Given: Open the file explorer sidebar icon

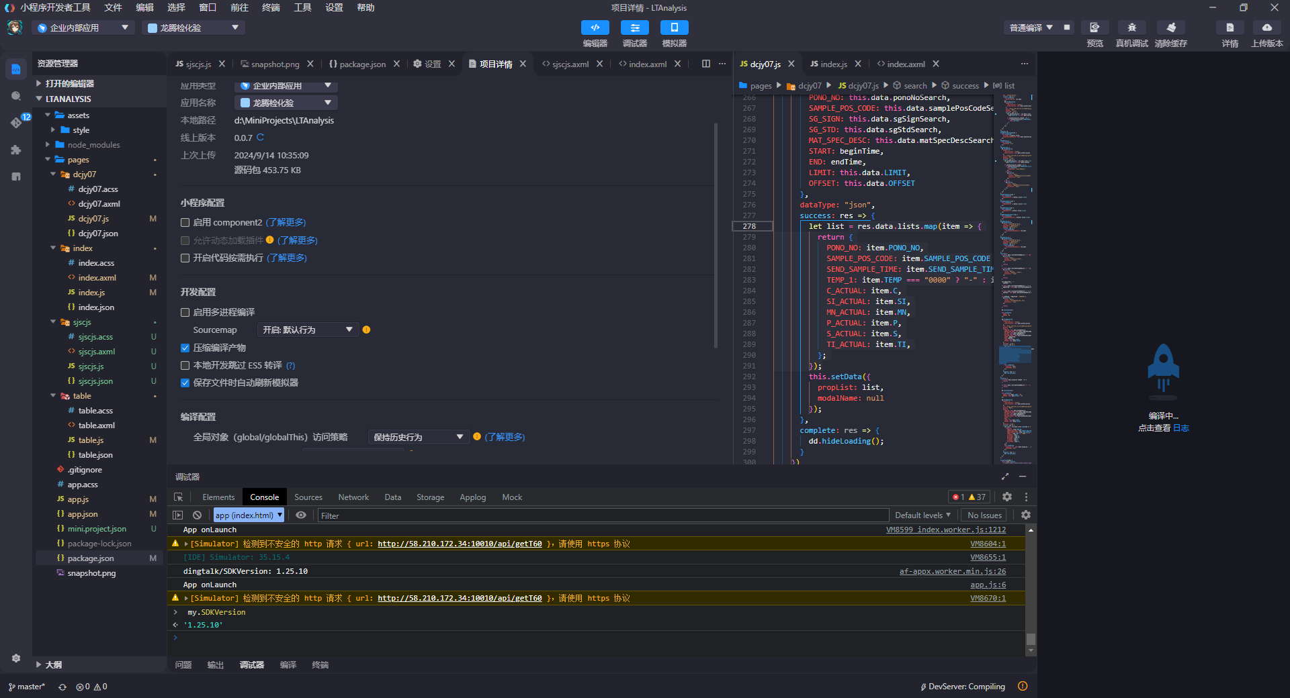Looking at the screenshot, I should tap(16, 69).
